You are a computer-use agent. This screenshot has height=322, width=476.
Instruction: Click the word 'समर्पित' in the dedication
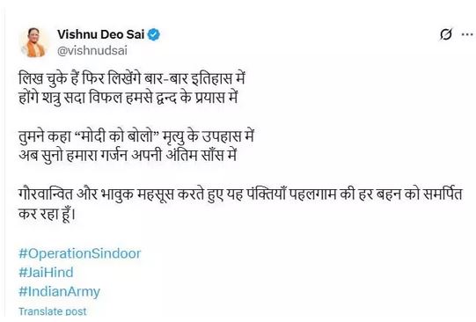point(443,194)
